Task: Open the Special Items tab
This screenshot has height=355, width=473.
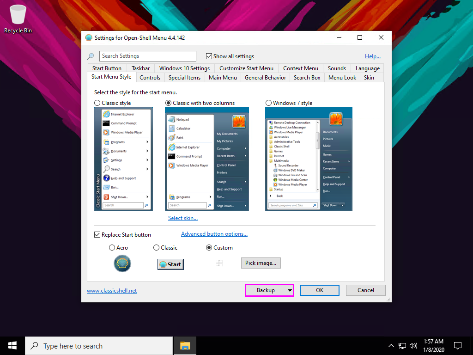Action: click(184, 78)
